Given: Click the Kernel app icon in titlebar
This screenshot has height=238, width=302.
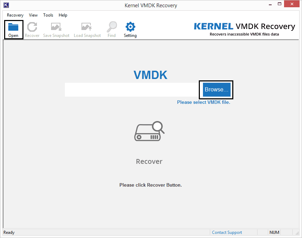Looking at the screenshot, I should [6, 5].
